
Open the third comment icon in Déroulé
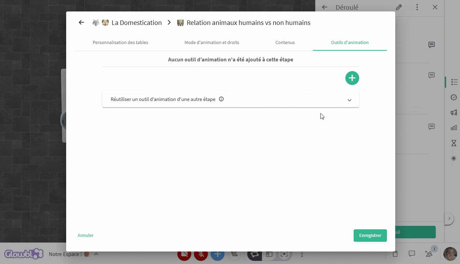tap(432, 127)
